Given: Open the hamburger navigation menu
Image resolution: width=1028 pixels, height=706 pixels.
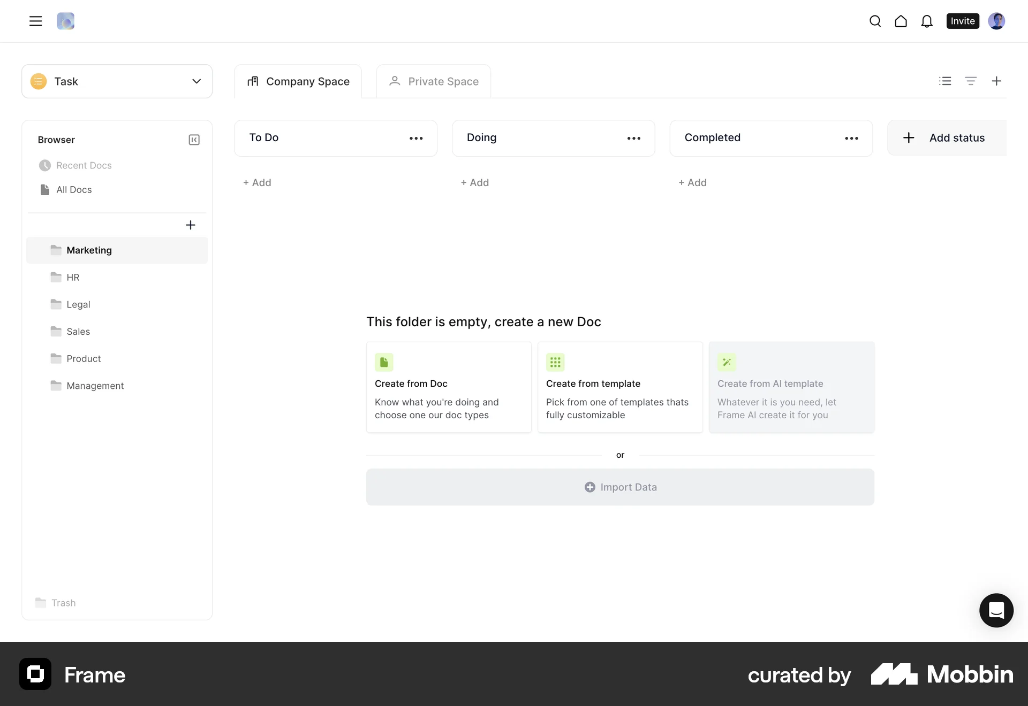Looking at the screenshot, I should click(x=35, y=21).
